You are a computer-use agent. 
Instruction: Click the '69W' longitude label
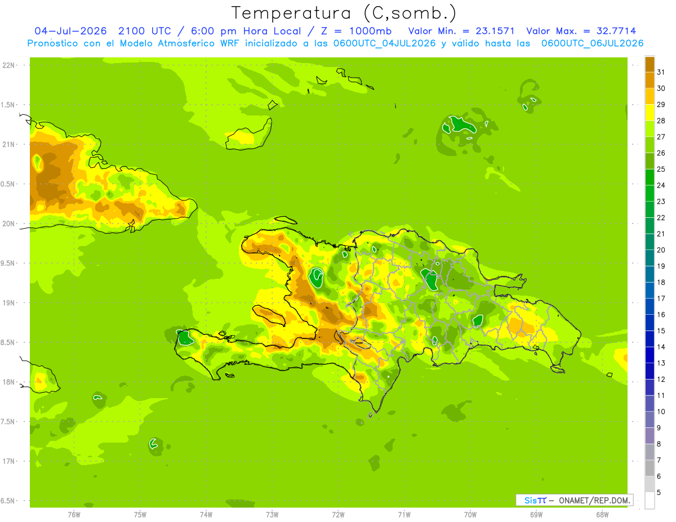coord(536,514)
